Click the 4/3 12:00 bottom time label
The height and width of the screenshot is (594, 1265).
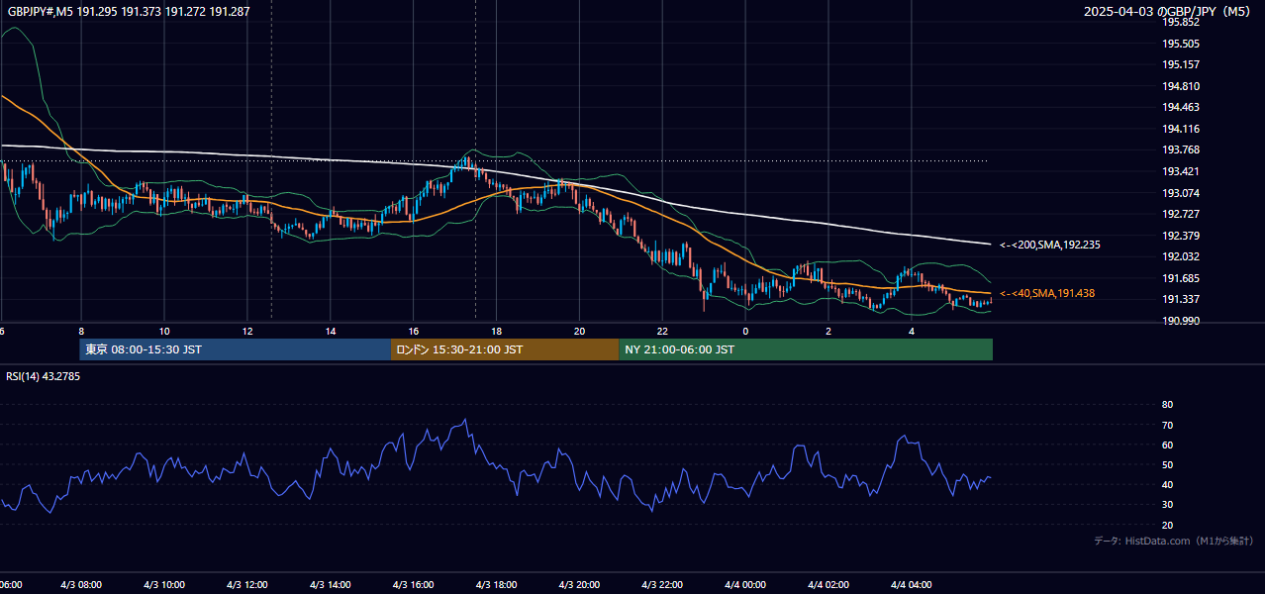coord(247,585)
